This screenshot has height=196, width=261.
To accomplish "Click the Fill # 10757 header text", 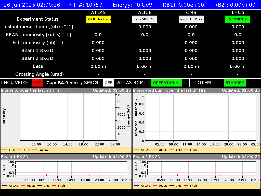I will pos(86,5).
